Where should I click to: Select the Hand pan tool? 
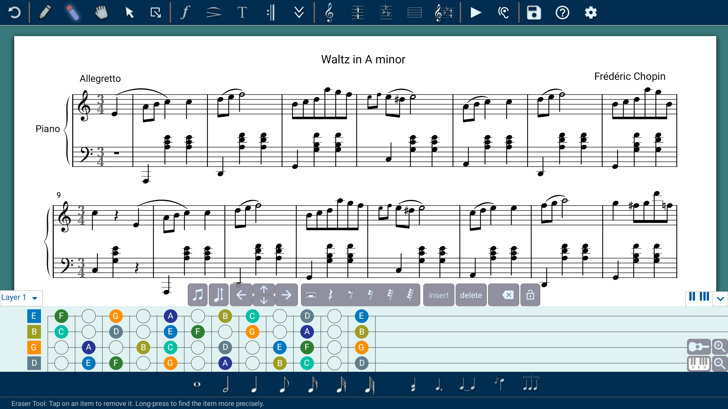(101, 12)
